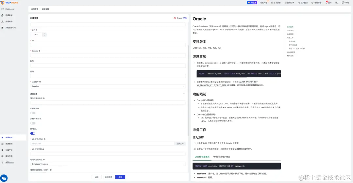
Task: Switch to Oracle 多租户模式 tab
Action: pos(222,157)
